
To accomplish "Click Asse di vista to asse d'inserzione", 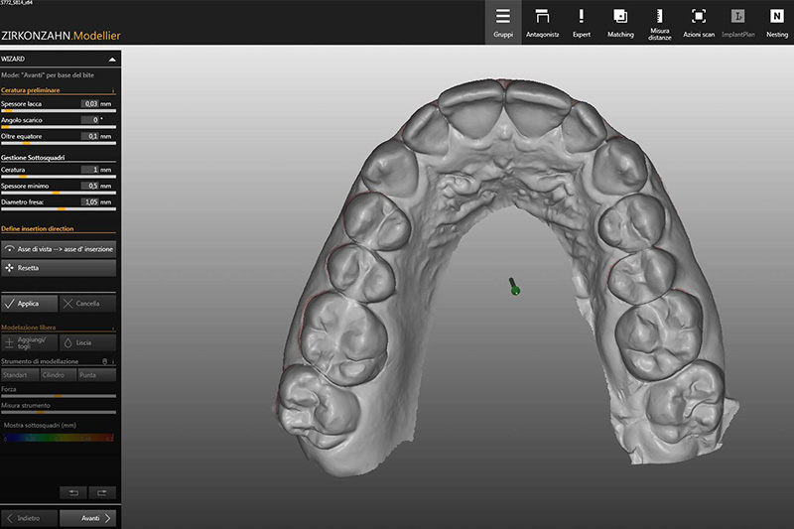I will pos(60,249).
